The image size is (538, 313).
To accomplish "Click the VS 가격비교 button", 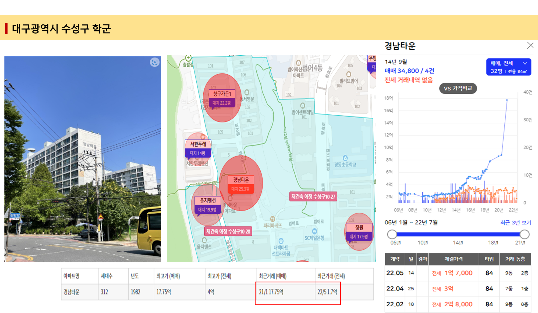I will [x=458, y=88].
